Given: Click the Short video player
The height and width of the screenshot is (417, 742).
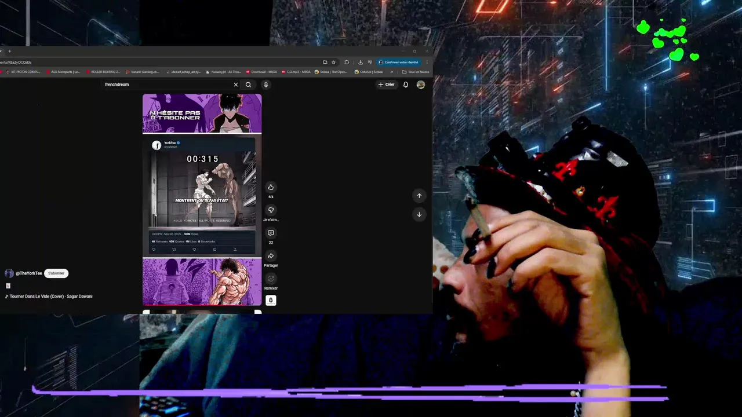Looking at the screenshot, I should tap(202, 199).
